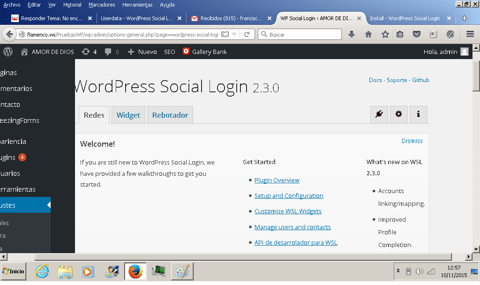480x285 pixels.
Task: Open the SEO admin bar item
Action: [x=169, y=52]
